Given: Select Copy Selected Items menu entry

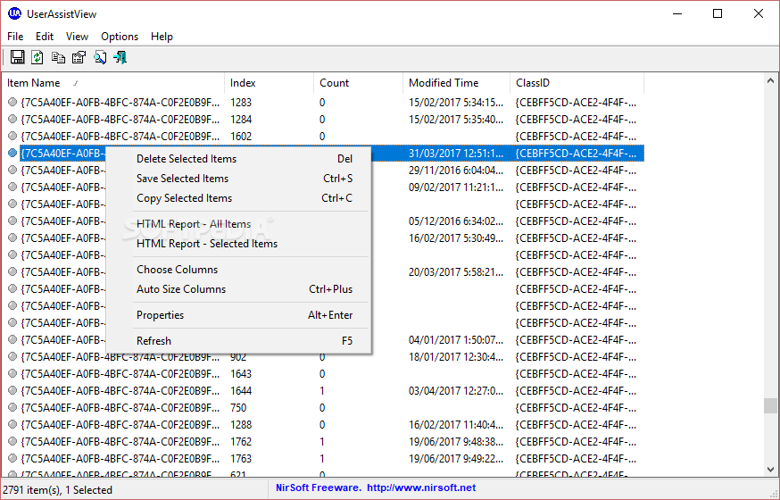Looking at the screenshot, I should pos(239,198).
